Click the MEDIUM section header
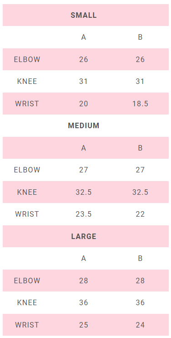171x338 pixels. pyautogui.click(x=84, y=126)
